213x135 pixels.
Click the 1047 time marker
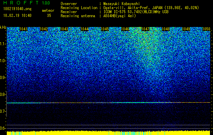[x=145, y=29]
